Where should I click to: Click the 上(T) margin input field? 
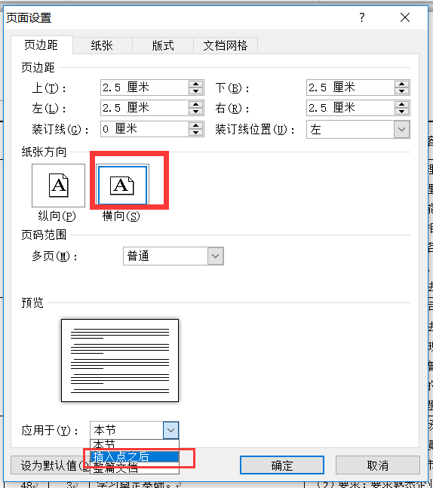(145, 87)
